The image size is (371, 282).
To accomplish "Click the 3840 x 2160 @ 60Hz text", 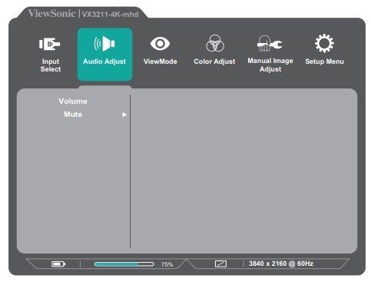I will (281, 264).
